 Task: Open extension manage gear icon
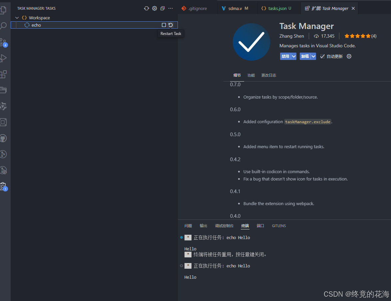point(349,56)
